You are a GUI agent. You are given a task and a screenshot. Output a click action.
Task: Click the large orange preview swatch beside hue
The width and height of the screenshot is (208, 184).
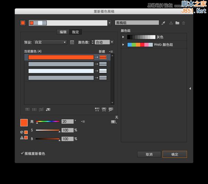[x=24, y=123]
